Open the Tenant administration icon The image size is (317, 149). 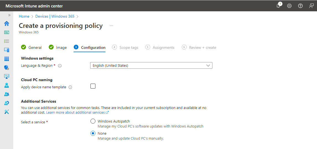point(7,103)
